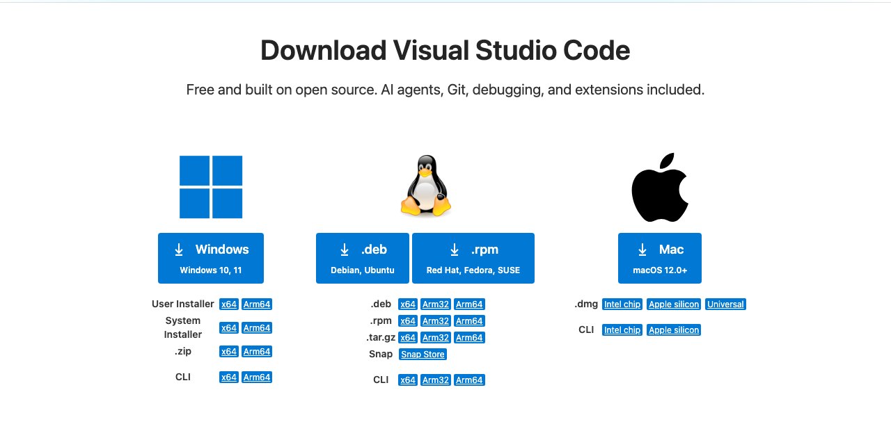Click Intel chip link for Mac .dmg
This screenshot has width=891, height=431.
(x=622, y=304)
